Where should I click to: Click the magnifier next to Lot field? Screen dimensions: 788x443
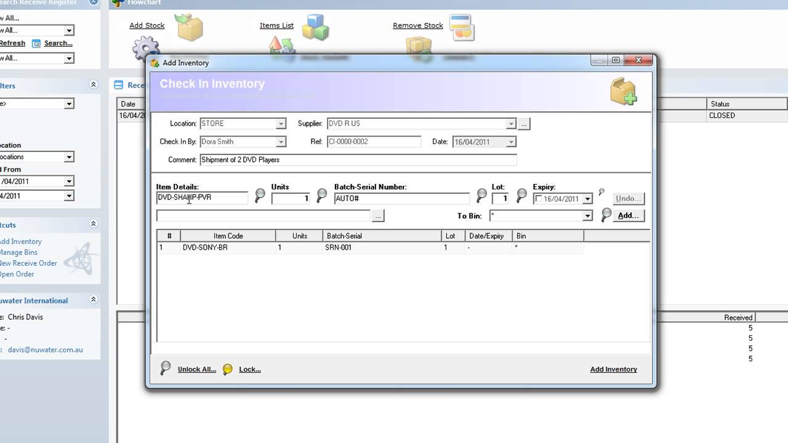coord(521,196)
